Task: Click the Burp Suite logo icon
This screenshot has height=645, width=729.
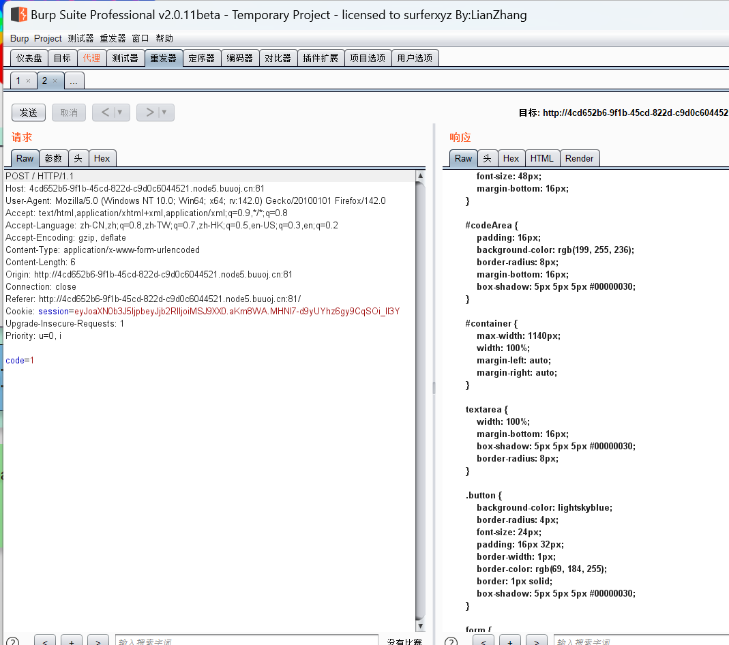Action: [19, 14]
